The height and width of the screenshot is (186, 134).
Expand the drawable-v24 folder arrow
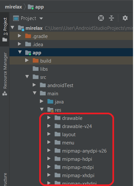(49, 126)
